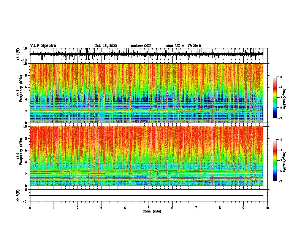Click the time axis tick label "3"
301x233 pixels.
point(101,208)
